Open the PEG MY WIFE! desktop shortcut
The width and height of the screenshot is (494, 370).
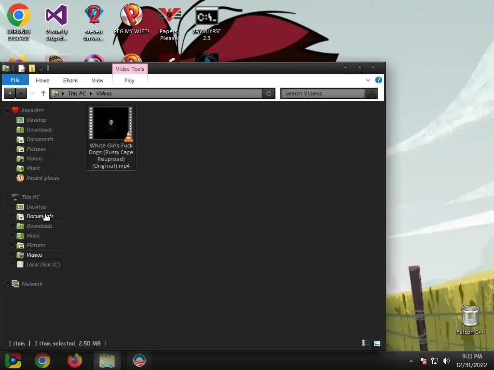[131, 19]
